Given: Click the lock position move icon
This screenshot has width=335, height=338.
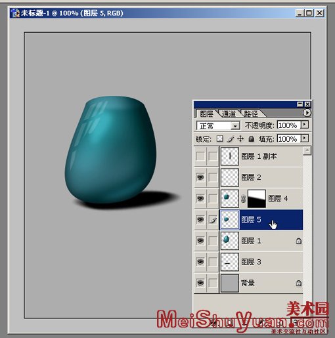Looking at the screenshot, I should click(240, 138).
